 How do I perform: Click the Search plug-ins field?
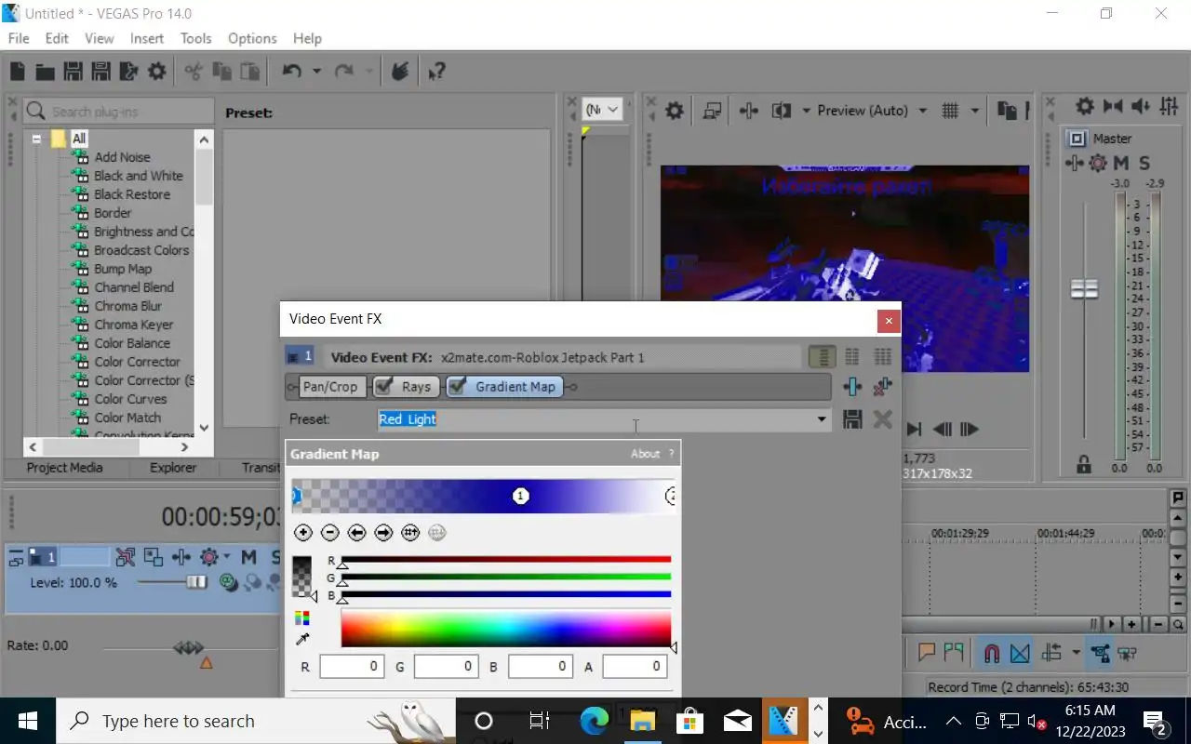(119, 112)
